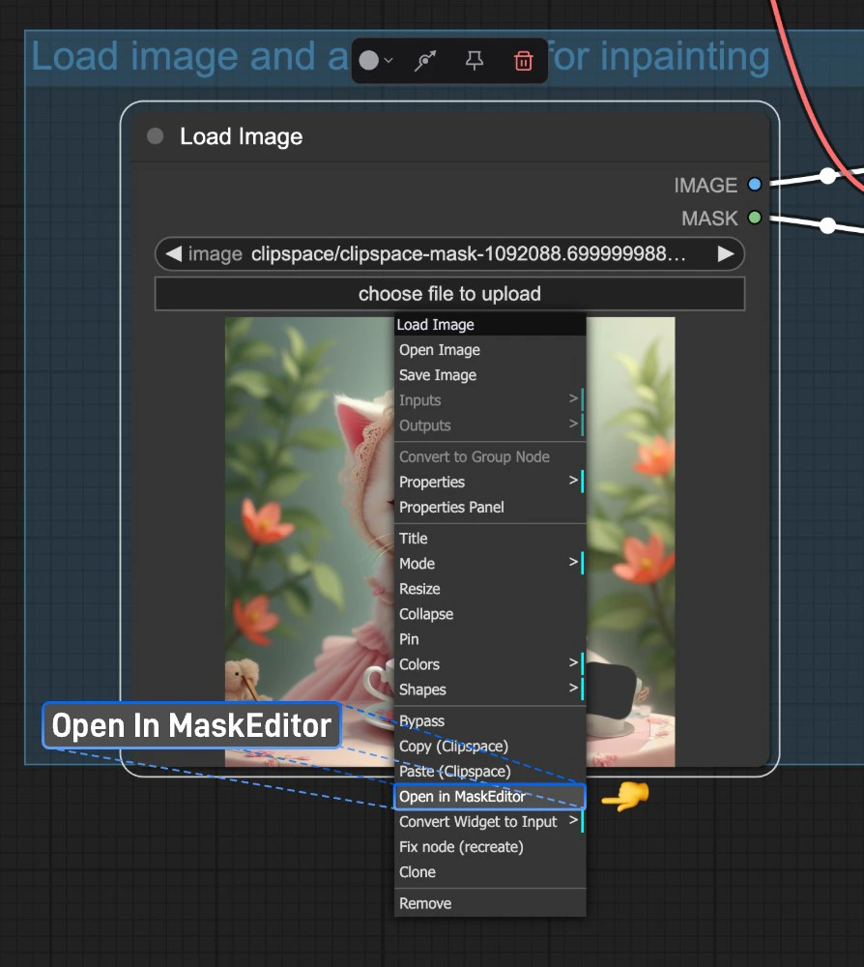
Task: Select Fix node (recreate)
Action: pos(490,847)
